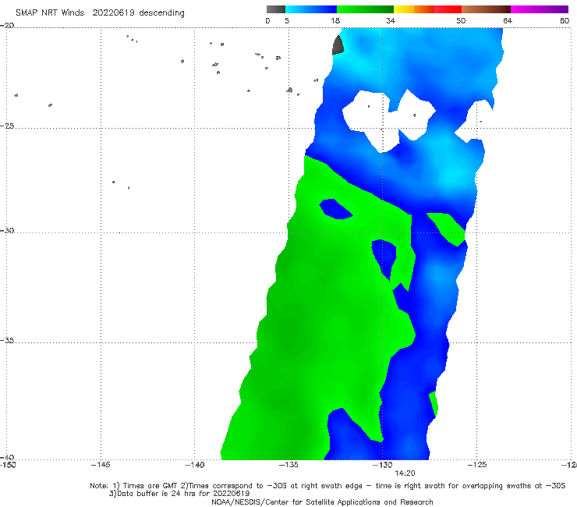
Task: Click the dark gray low-wind wedge on the swath
Action: coord(338,46)
